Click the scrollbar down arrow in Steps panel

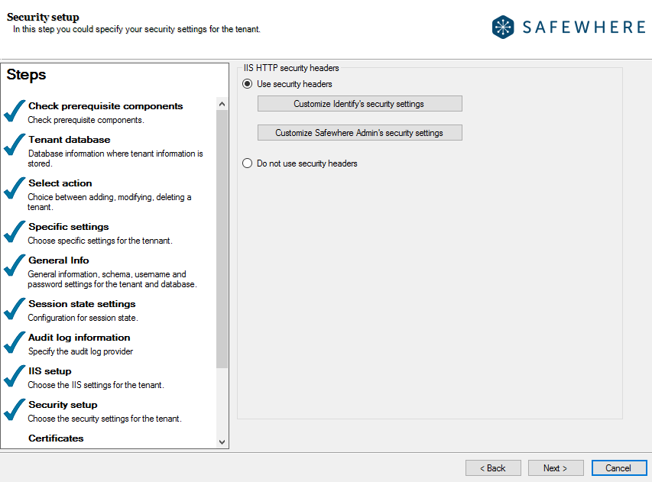[x=222, y=442]
